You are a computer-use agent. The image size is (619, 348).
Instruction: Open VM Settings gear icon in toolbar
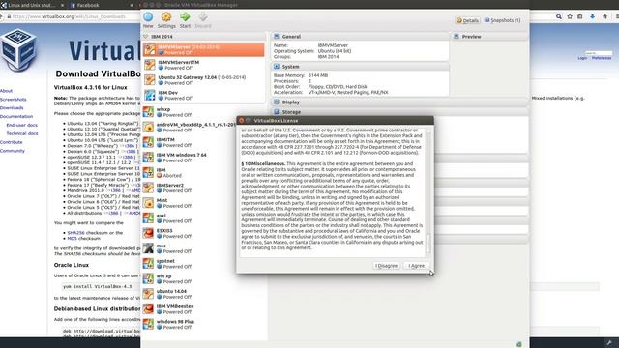pos(166,17)
